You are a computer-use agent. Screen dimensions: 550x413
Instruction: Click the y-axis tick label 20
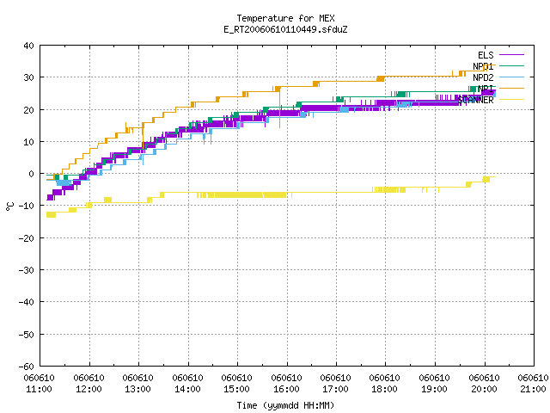pyautogui.click(x=28, y=110)
